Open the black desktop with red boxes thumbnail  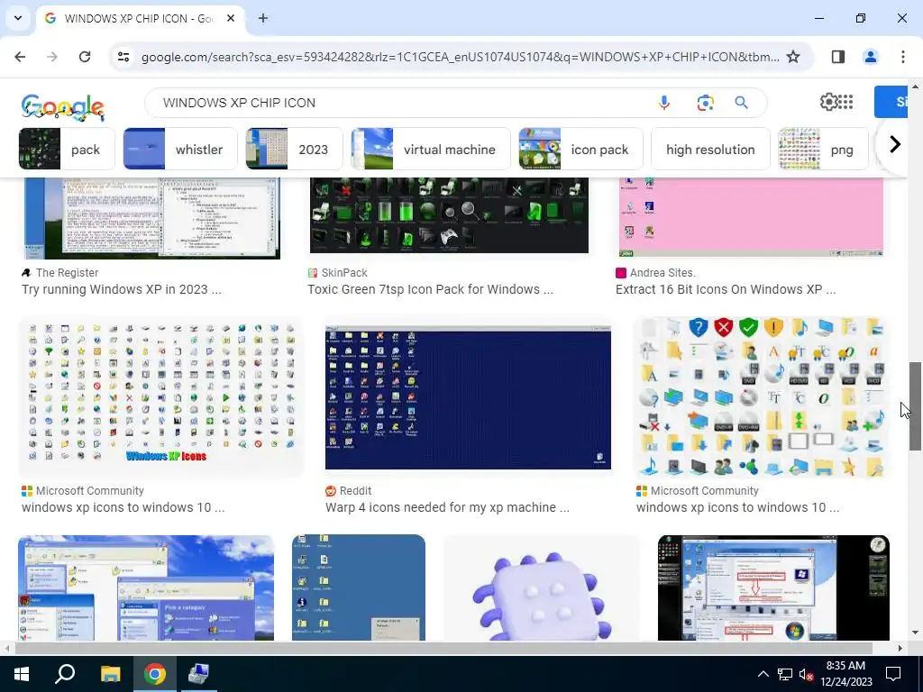coord(773,587)
